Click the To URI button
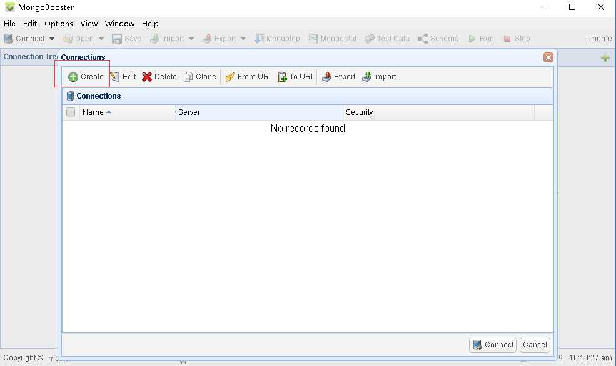 click(x=295, y=76)
